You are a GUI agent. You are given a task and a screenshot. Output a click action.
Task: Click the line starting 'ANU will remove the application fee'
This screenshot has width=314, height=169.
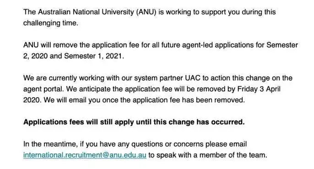(161, 45)
